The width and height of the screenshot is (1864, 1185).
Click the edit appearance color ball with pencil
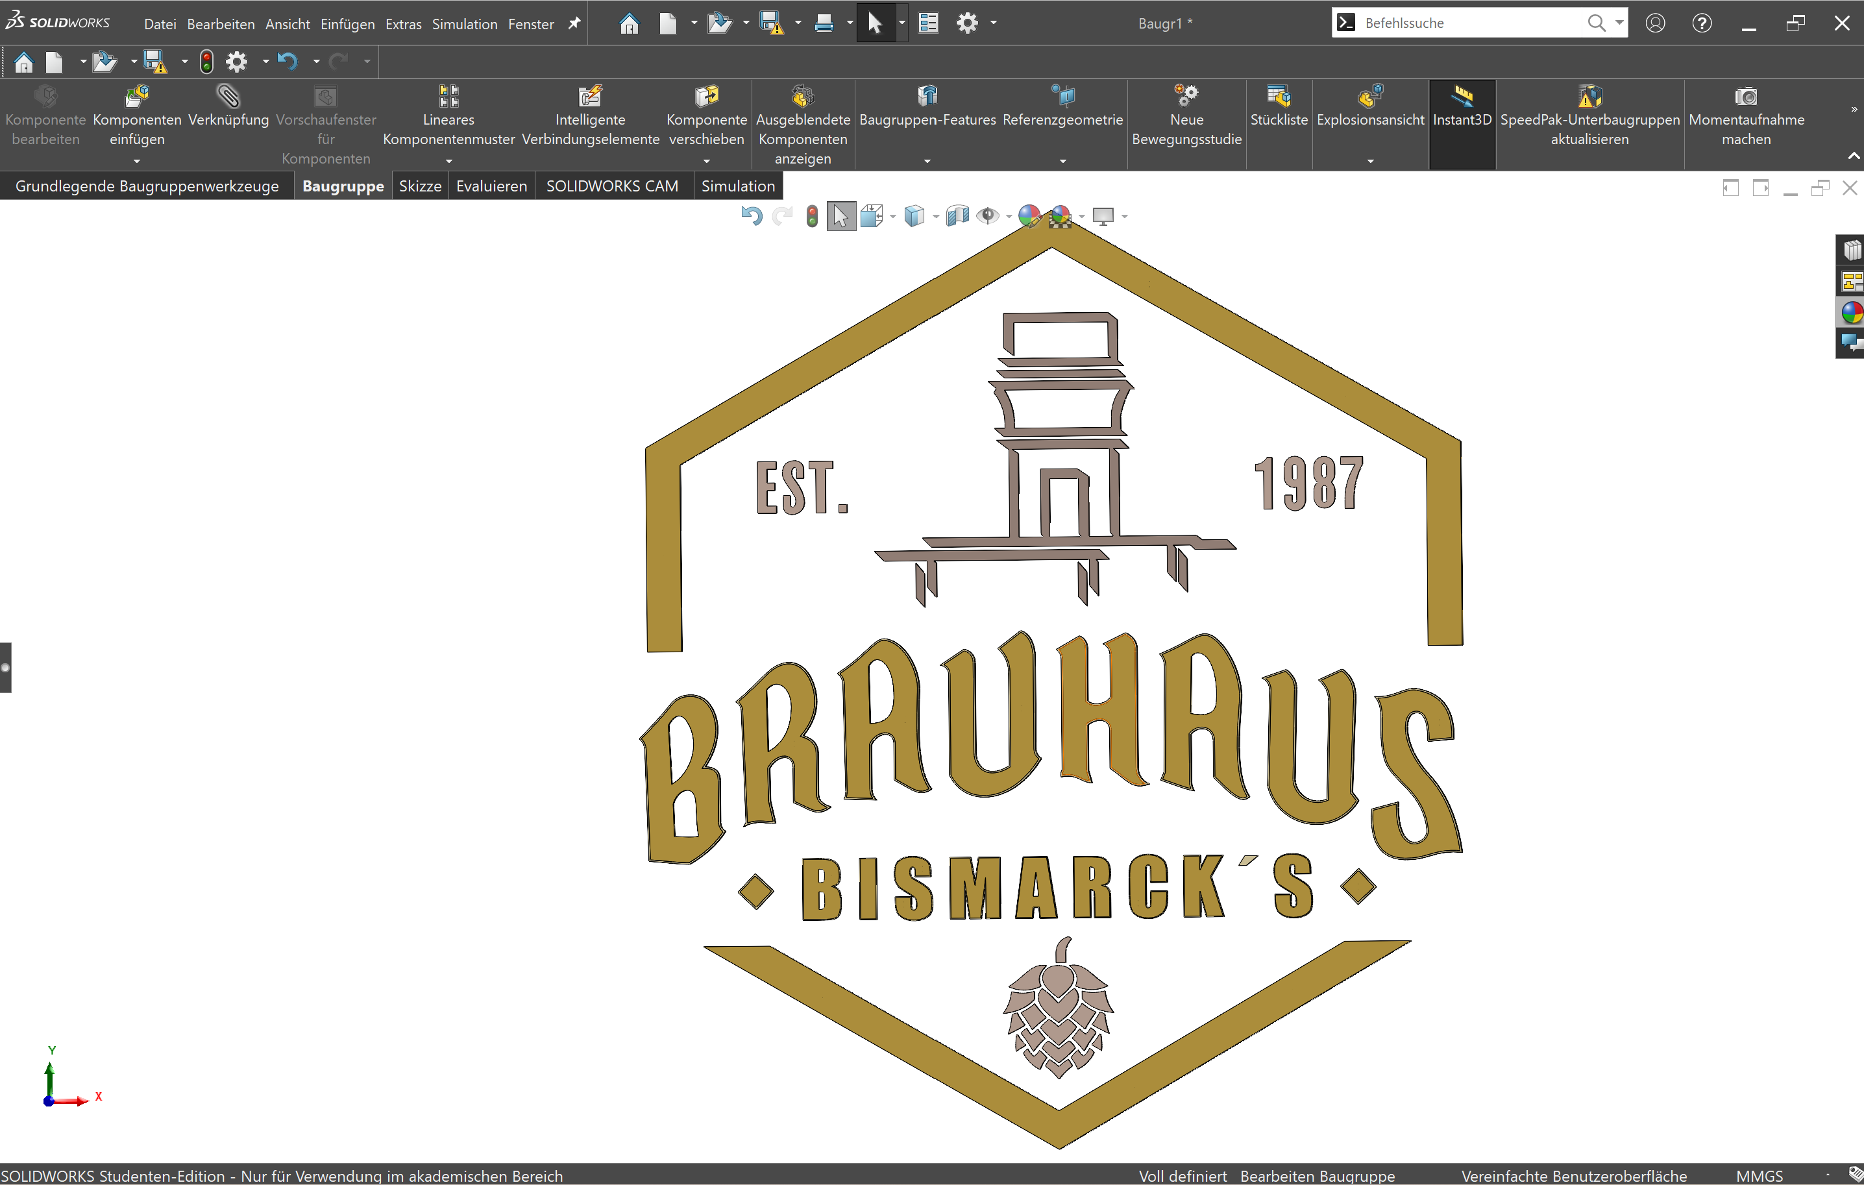1029,216
